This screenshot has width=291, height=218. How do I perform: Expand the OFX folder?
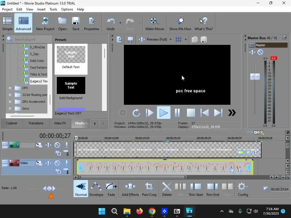point(10,88)
